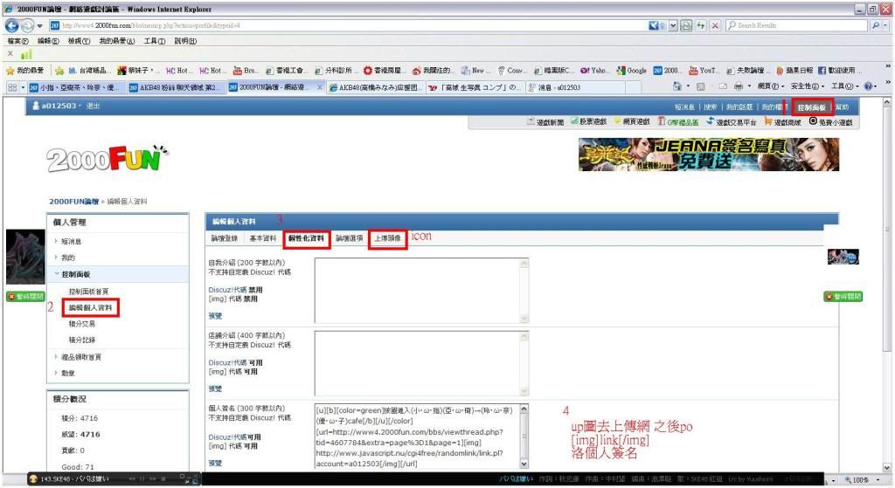The width and height of the screenshot is (895, 488).
Task: Click the 遊戲新聞 icon link
Action: click(545, 121)
